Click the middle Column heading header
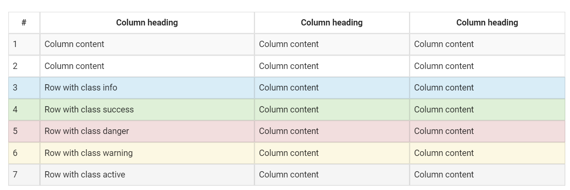This screenshot has width=570, height=190. (x=332, y=23)
